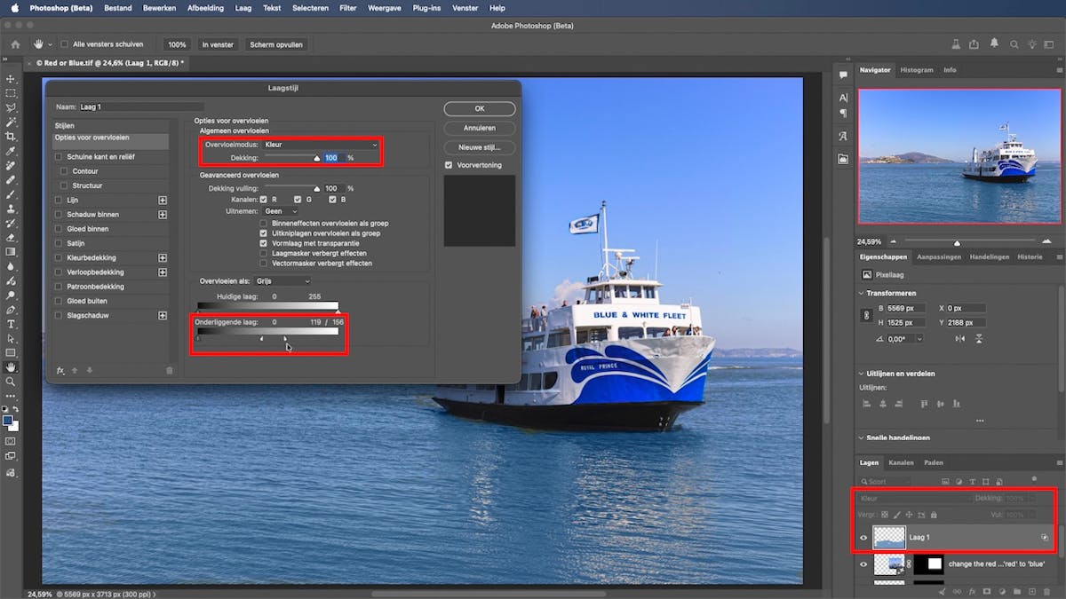
Task: Click the link width-height chain icon
Action: [867, 315]
